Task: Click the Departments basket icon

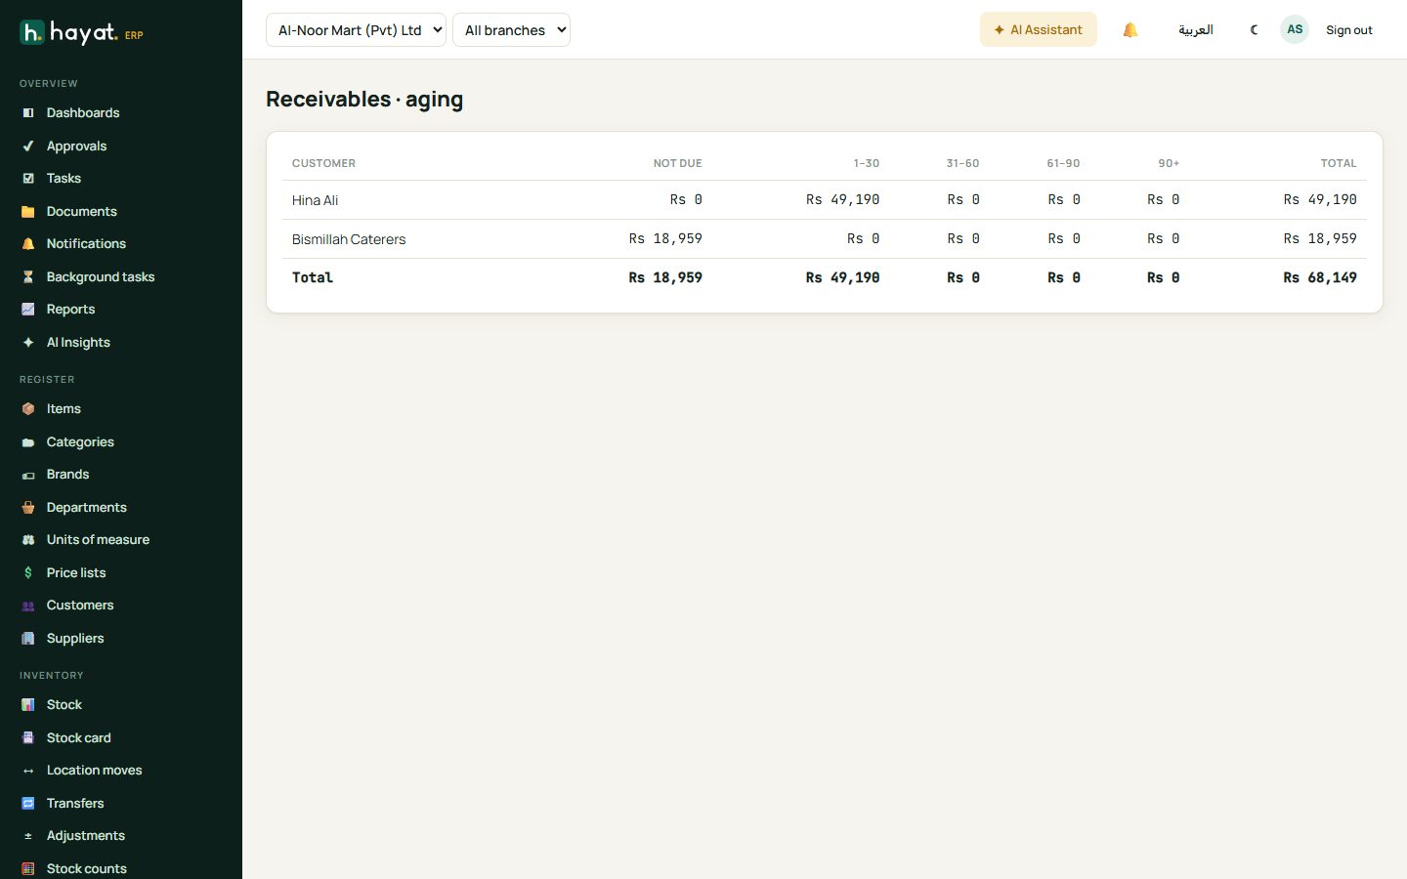Action: (28, 508)
